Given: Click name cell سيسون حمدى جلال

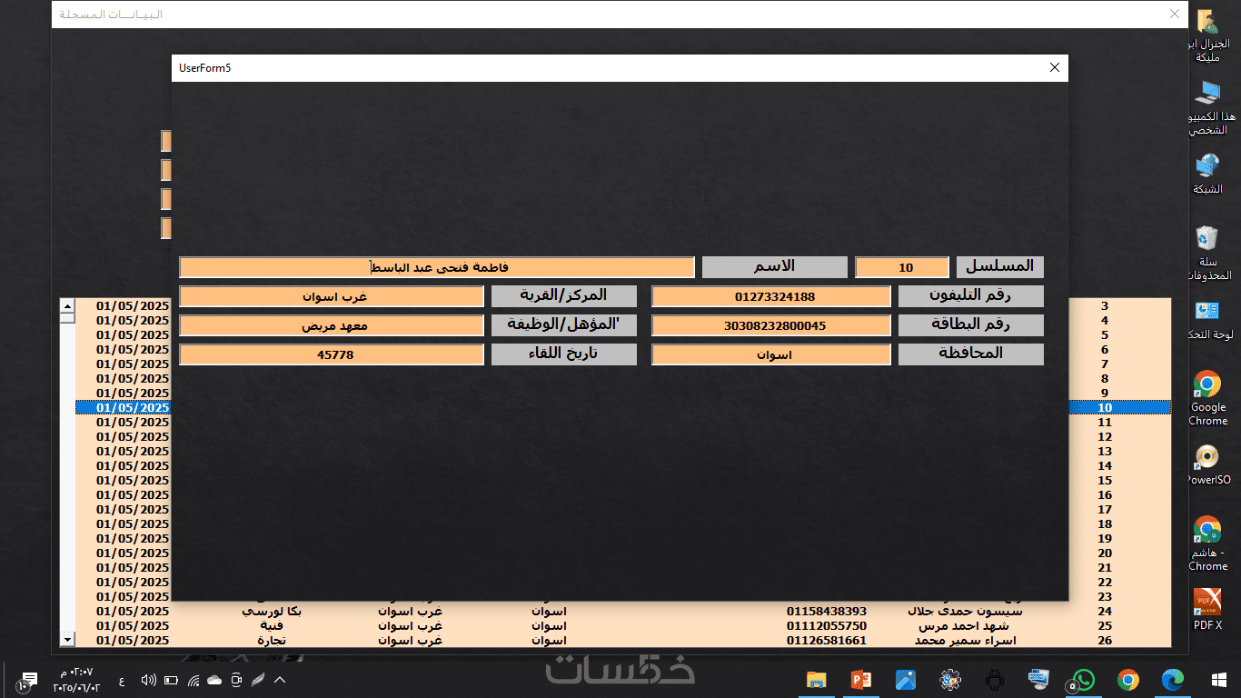Looking at the screenshot, I should pos(967,612).
